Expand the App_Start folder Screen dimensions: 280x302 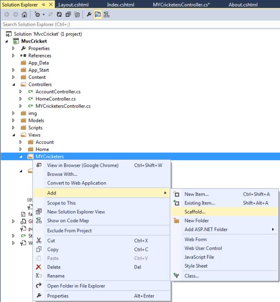coord(13,70)
